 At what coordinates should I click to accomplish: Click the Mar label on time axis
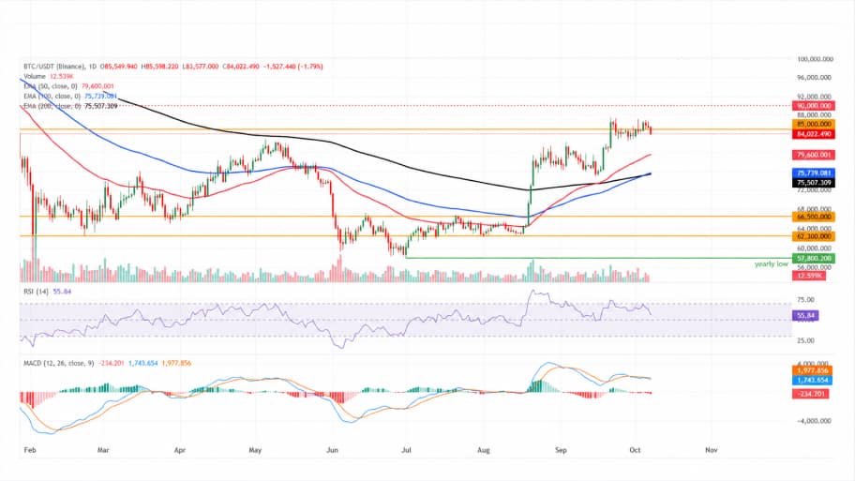coord(103,450)
